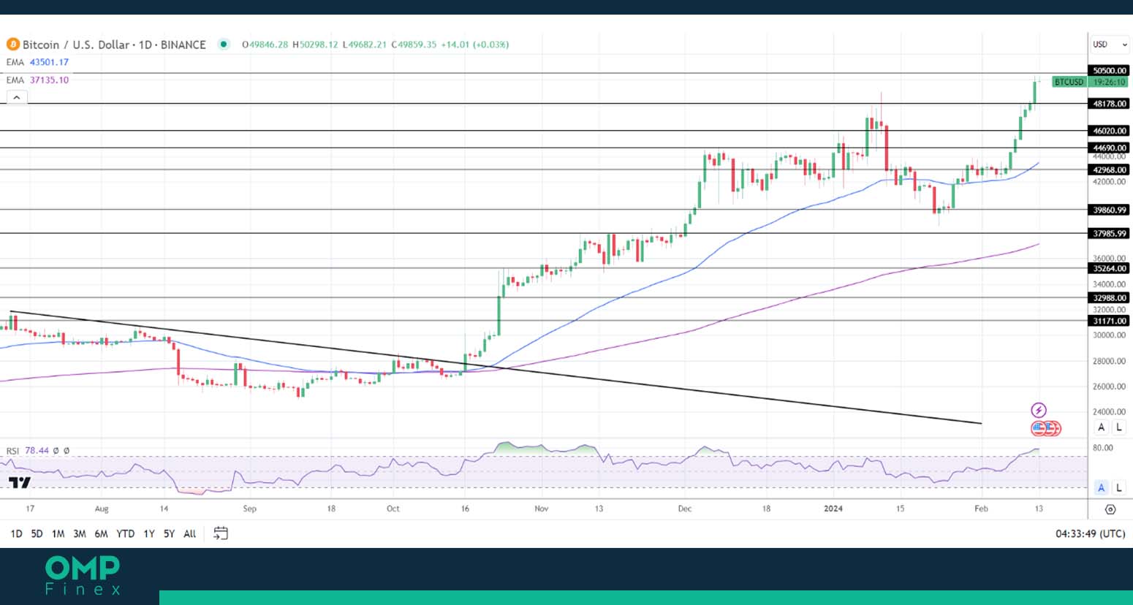The height and width of the screenshot is (605, 1133).
Task: Click the O49846.28 open value
Action: tap(265, 45)
